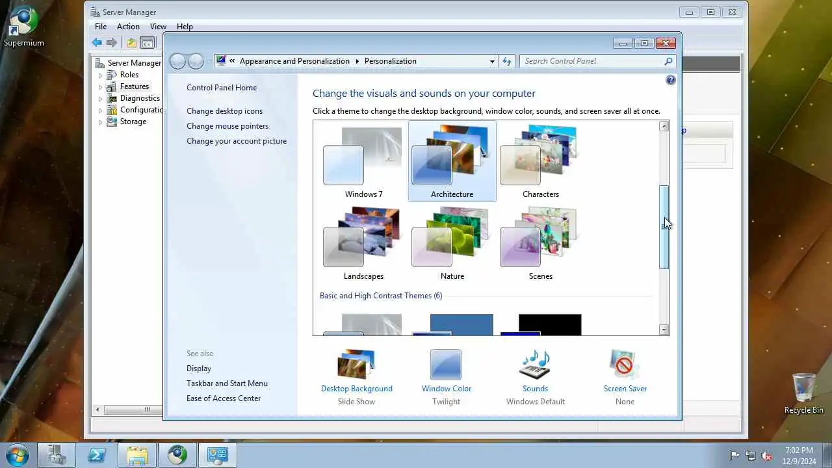Expand the Roles tree node
This screenshot has height=468, width=832.
click(x=100, y=75)
